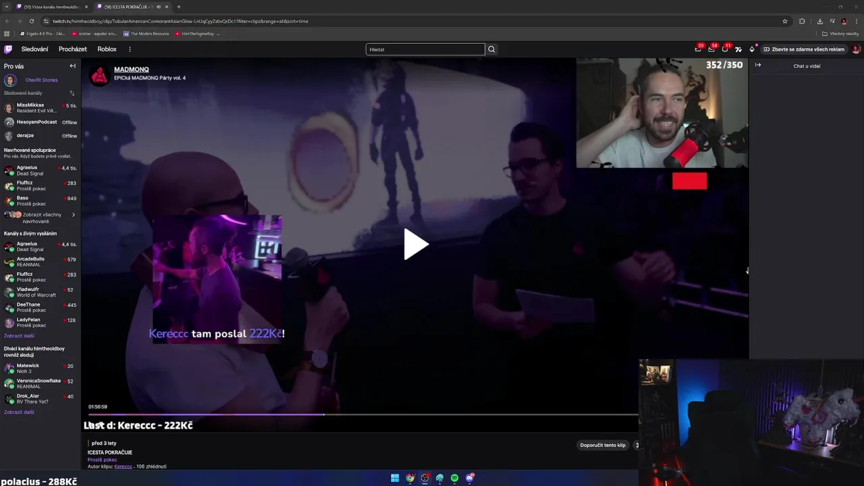864x486 pixels.
Task: Open the browser media control icon
Action: (832, 21)
